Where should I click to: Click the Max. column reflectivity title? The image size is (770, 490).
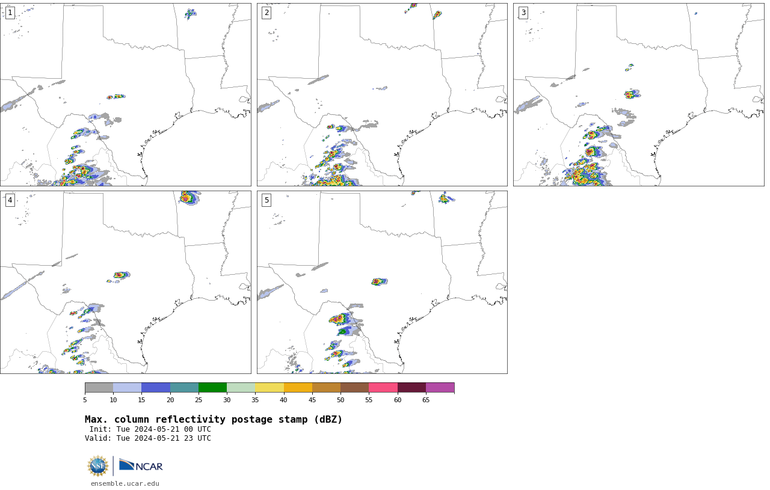pos(214,420)
